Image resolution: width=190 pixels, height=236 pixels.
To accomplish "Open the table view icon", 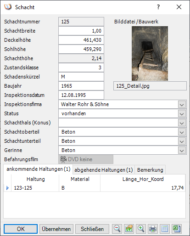I will click(x=165, y=229).
